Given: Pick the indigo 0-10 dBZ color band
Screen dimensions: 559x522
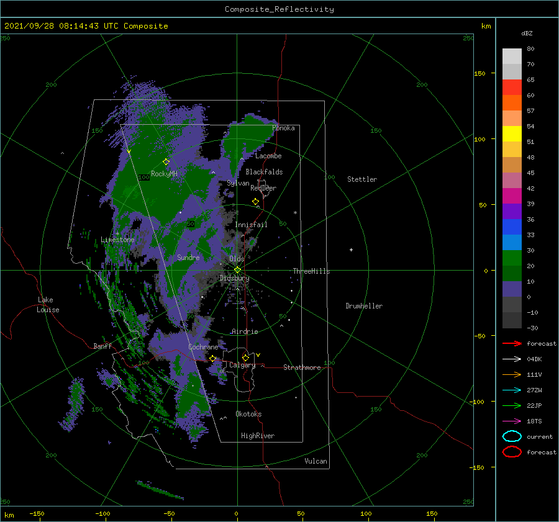Looking at the screenshot, I should [x=512, y=289].
